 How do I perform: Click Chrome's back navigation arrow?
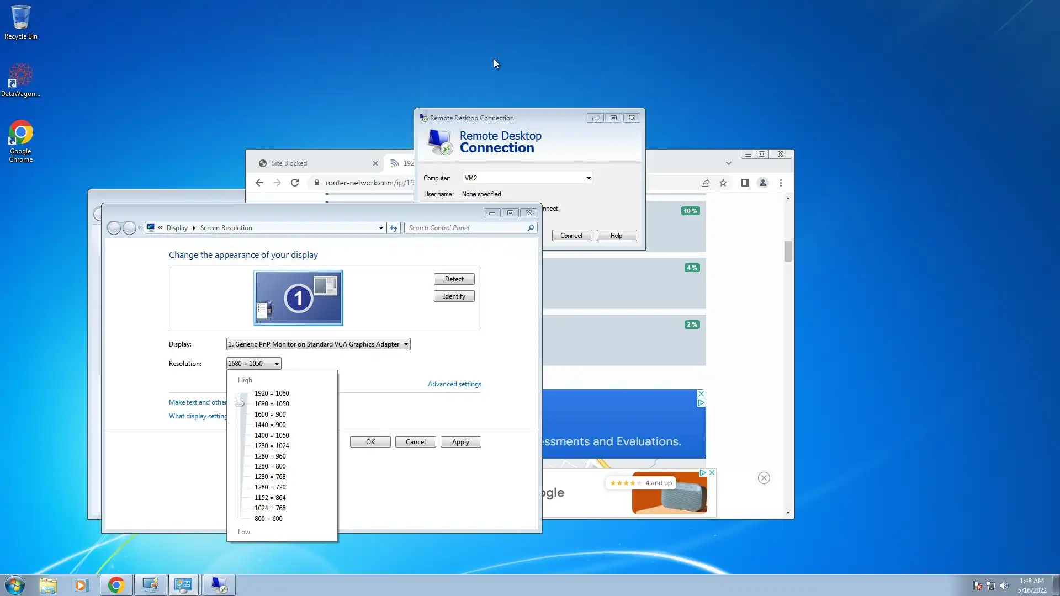[x=259, y=183]
